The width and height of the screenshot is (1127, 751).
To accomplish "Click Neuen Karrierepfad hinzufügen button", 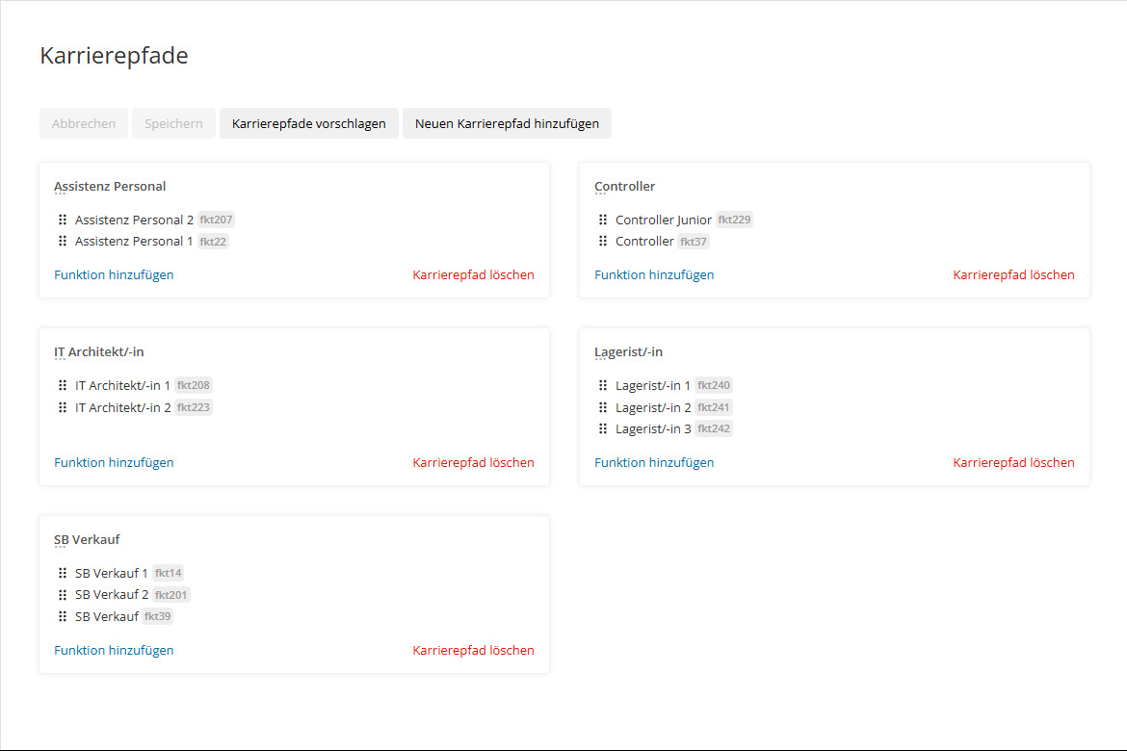I will click(x=507, y=123).
